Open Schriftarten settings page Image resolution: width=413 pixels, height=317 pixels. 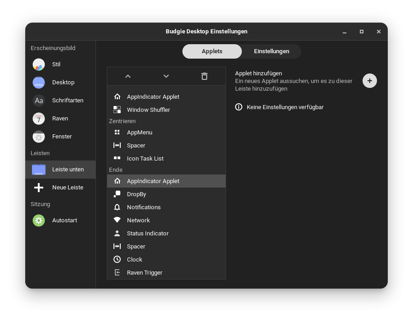[60, 101]
